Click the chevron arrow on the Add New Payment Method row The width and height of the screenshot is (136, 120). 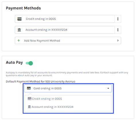pyautogui.click(x=118, y=40)
